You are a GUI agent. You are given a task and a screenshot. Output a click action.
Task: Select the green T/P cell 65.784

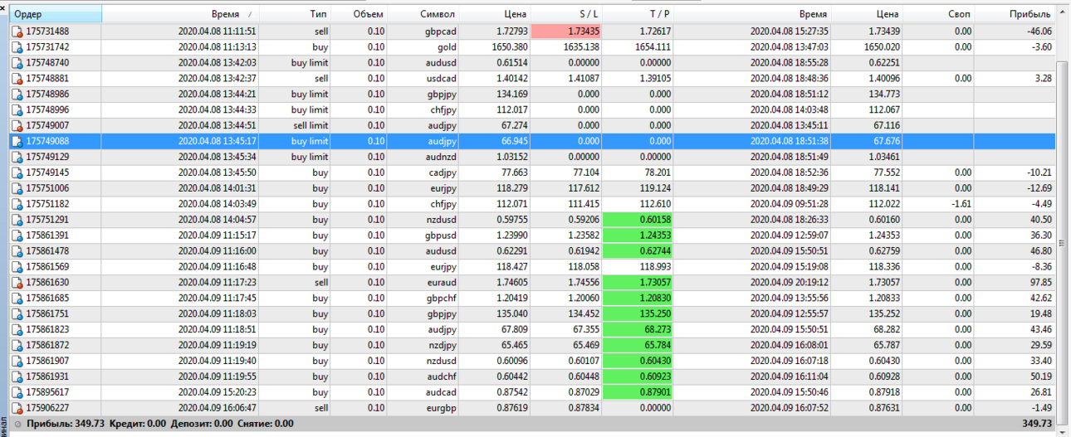pos(638,345)
